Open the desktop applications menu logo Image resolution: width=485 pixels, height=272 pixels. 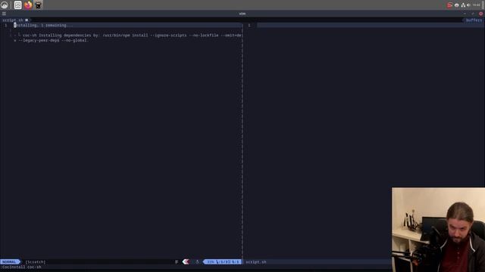point(5,5)
